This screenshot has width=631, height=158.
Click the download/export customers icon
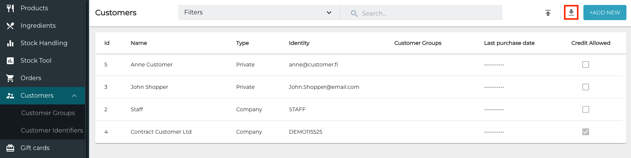coord(571,13)
